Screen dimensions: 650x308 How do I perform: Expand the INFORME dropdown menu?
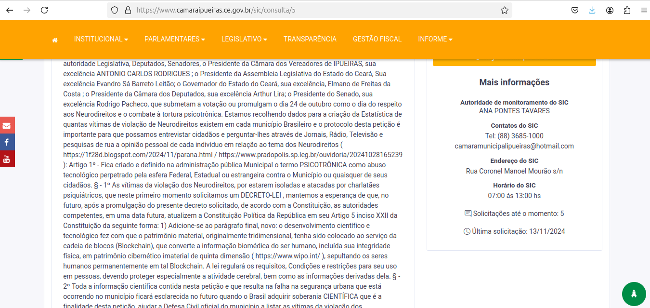(x=435, y=39)
